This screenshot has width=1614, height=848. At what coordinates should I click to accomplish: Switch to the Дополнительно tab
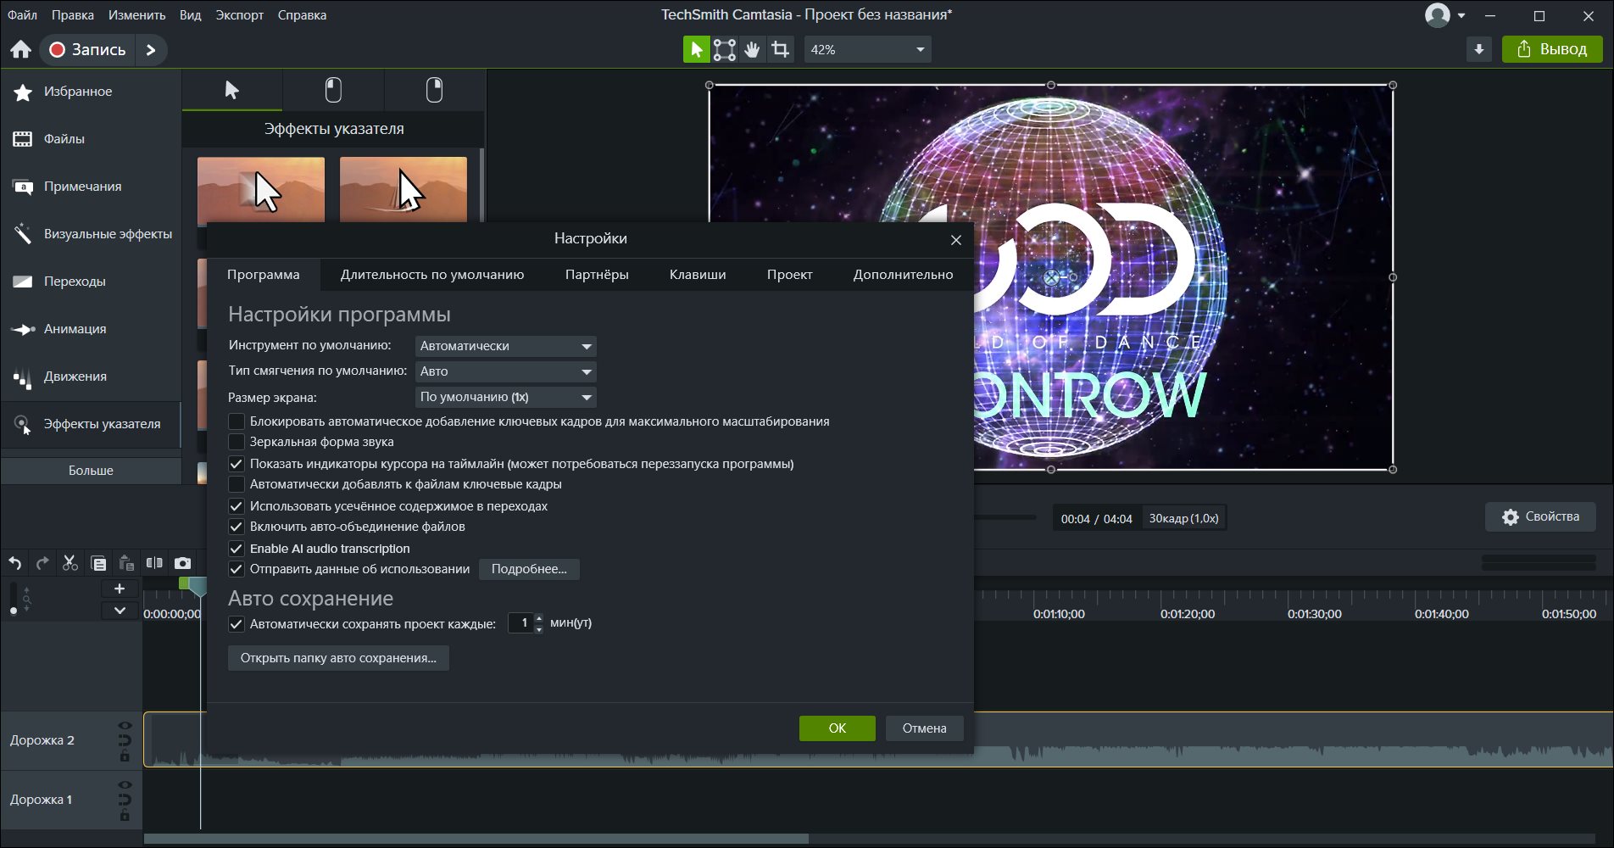(x=903, y=275)
